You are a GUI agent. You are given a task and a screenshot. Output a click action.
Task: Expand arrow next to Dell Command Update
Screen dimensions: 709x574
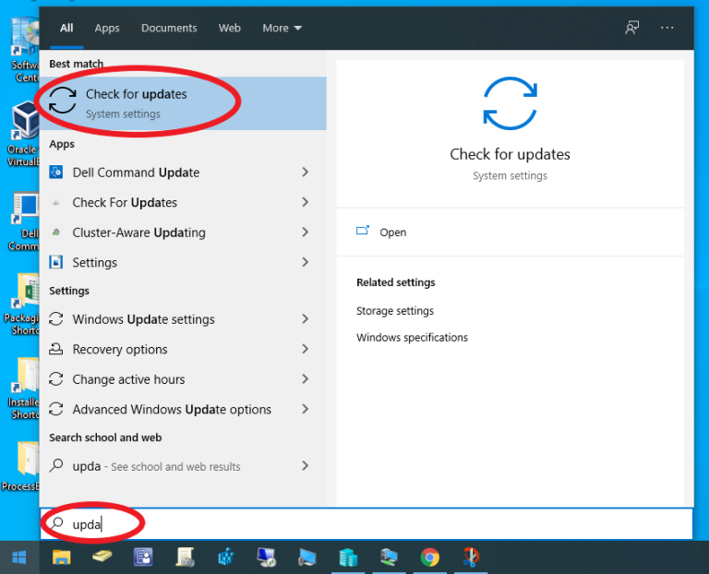[x=305, y=173]
